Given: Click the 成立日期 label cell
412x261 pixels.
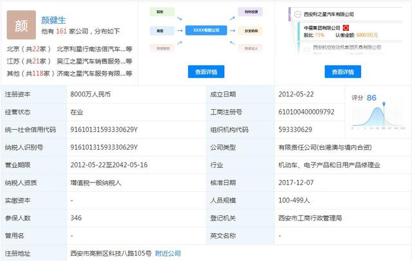Looking at the screenshot, I should pos(240,94).
